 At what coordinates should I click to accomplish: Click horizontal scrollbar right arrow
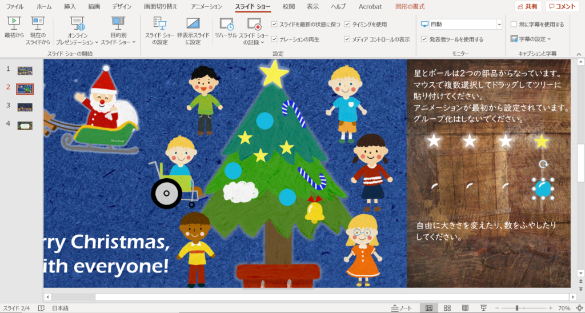(573, 297)
